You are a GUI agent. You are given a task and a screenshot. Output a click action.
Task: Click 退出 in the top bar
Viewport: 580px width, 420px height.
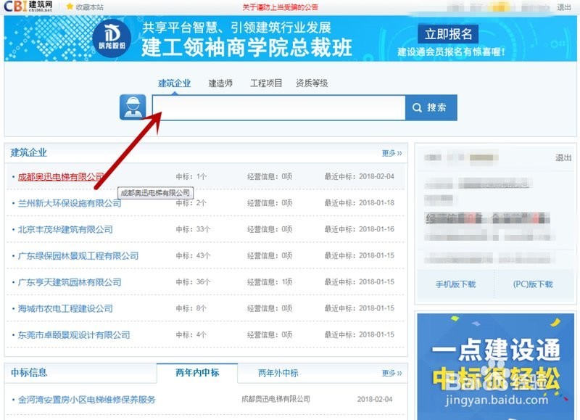[x=564, y=7]
